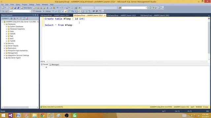Image resolution: width=211 pixels, height=118 pixels.
Task: Open the 100 % zoom dropdown
Action: [x=47, y=62]
